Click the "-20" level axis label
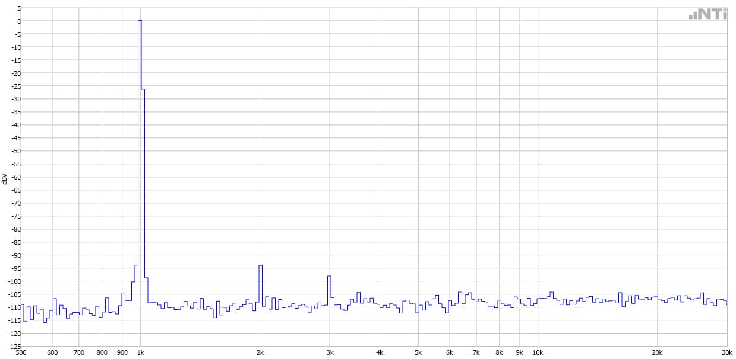The width and height of the screenshot is (736, 359). pos(16,73)
